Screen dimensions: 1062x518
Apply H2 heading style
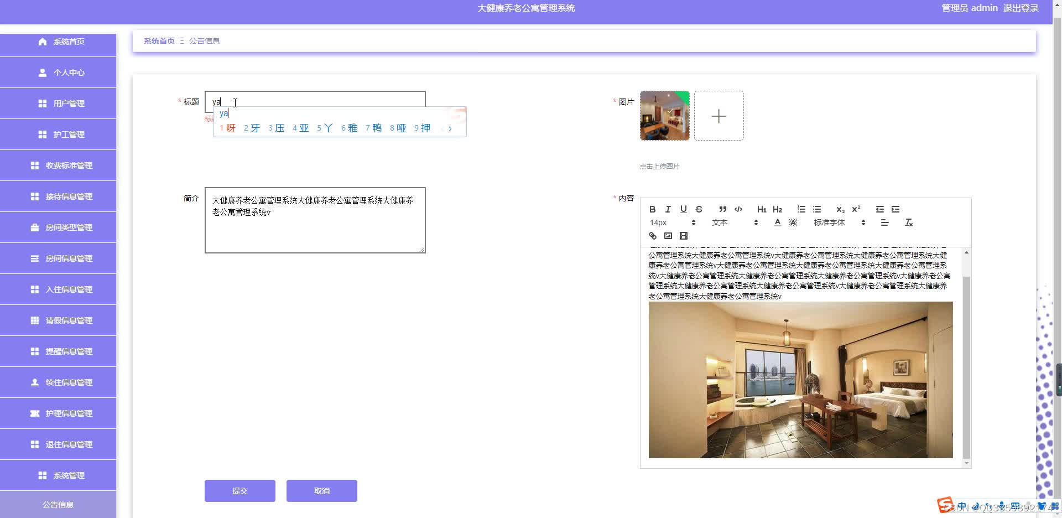(777, 209)
